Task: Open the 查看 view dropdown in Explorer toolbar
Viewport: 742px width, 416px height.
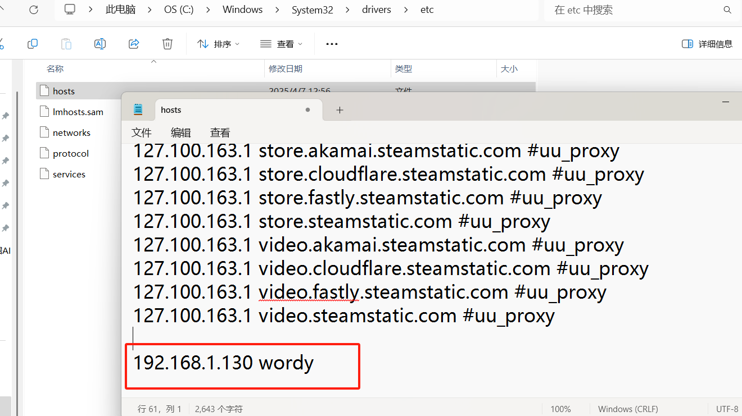Action: click(x=282, y=44)
